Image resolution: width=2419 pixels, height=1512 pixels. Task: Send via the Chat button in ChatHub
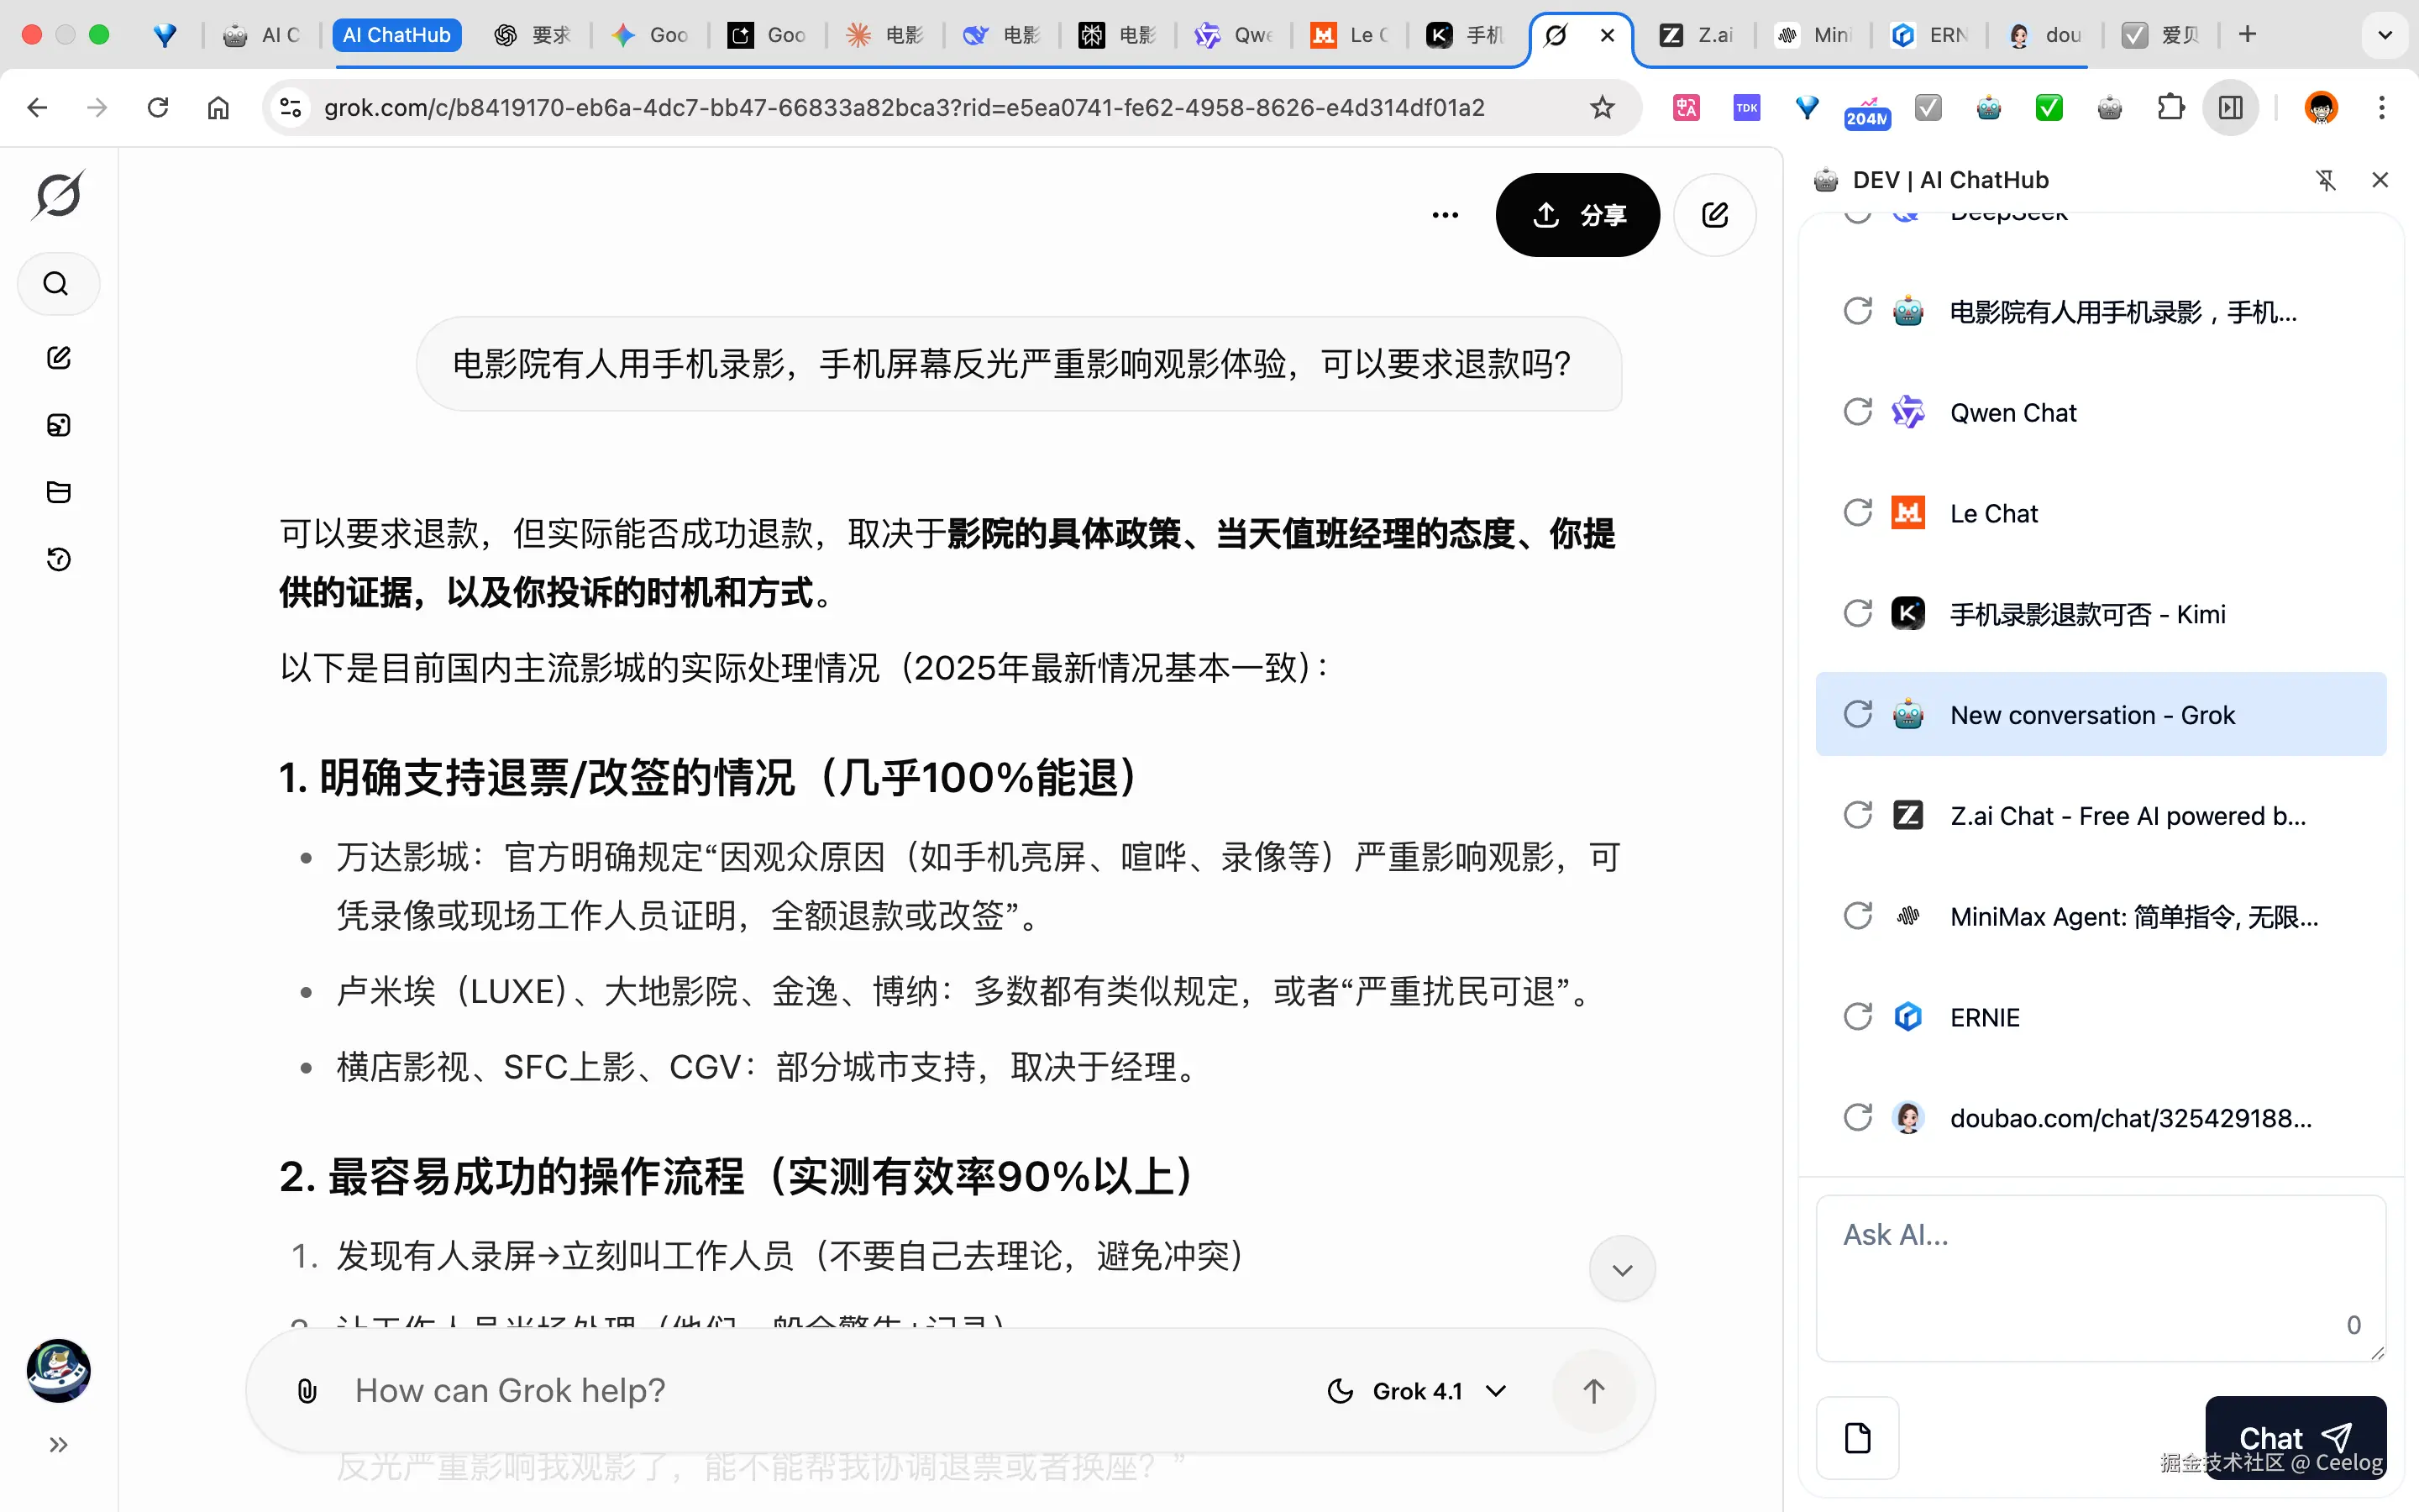[x=2294, y=1437]
